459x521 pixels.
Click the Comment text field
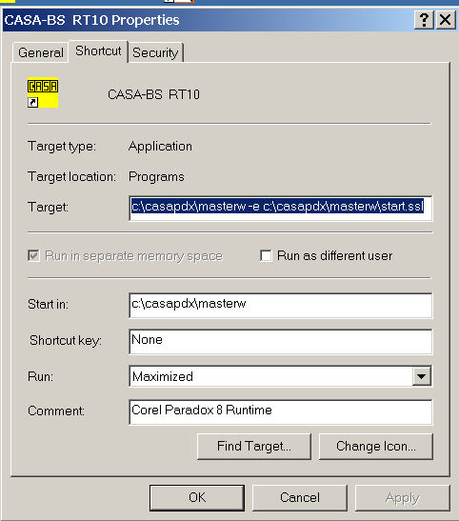tap(281, 412)
